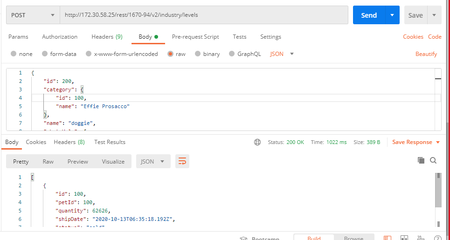Viewport: 450px width, 240px height.
Task: Click the request editor minimap scrollbar
Action: point(438,99)
